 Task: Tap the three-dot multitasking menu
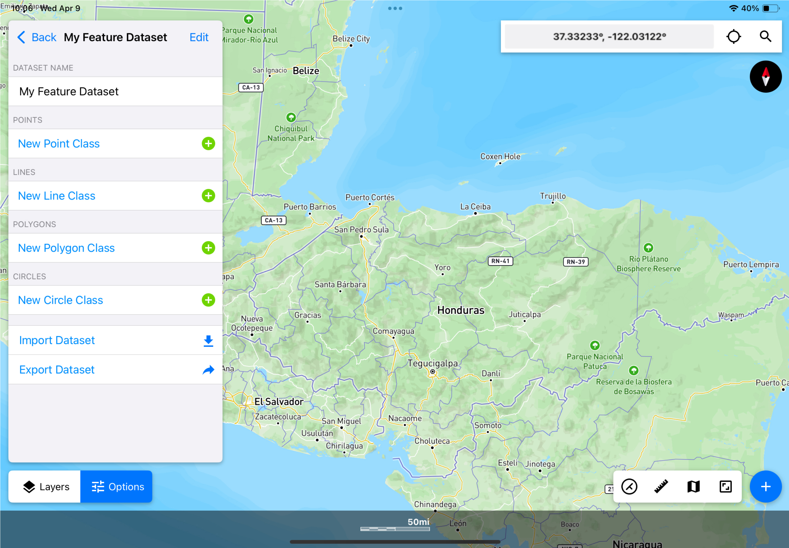(x=395, y=8)
